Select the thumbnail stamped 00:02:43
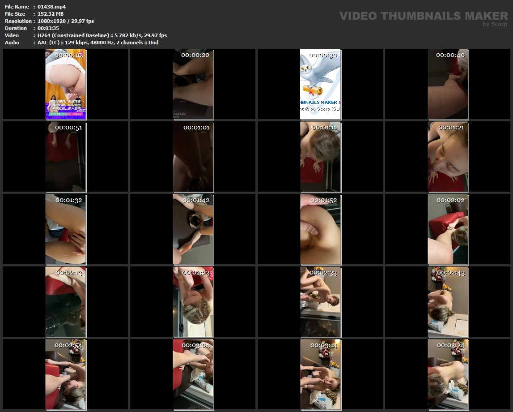The image size is (513, 412). pos(448,302)
